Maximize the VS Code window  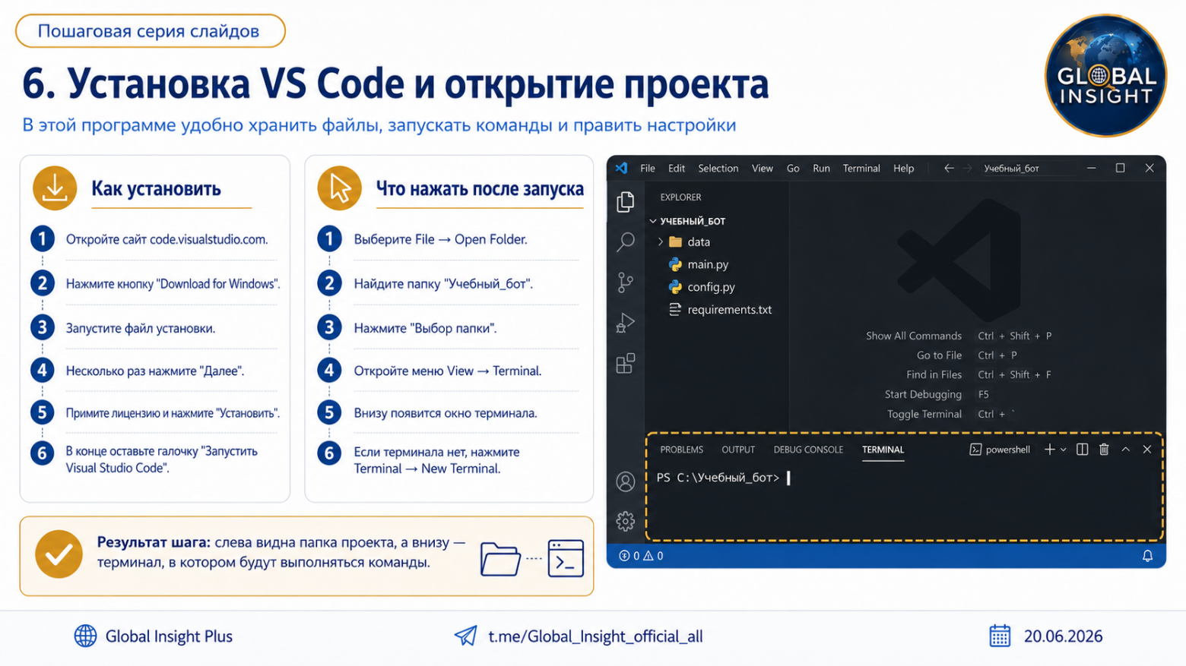coord(1120,168)
